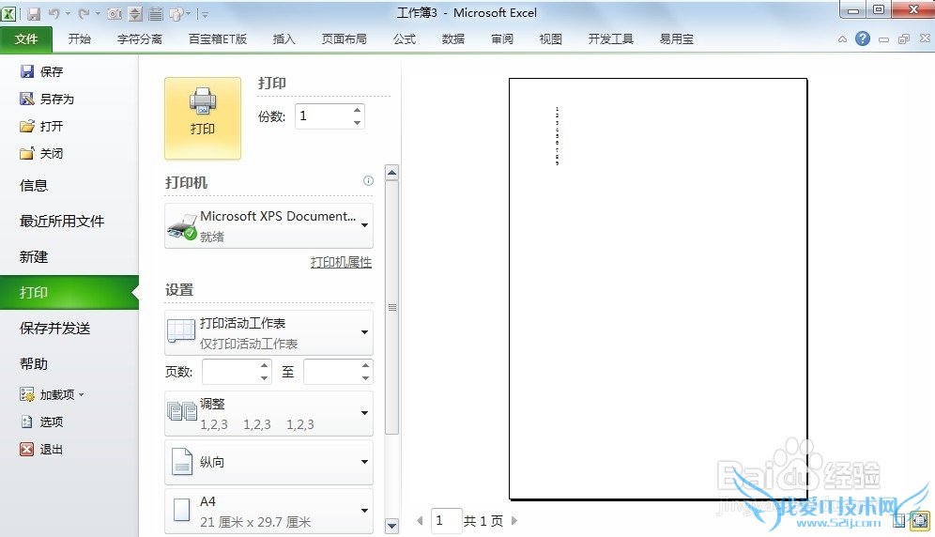The height and width of the screenshot is (537, 935).
Task: Open the Microsoft XPS Document printer dropdown
Action: (268, 225)
